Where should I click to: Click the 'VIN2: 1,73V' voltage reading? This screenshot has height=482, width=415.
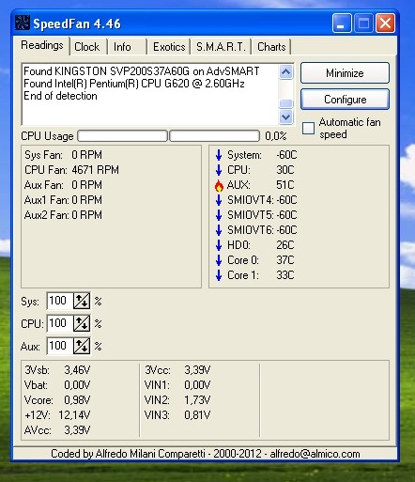(177, 400)
